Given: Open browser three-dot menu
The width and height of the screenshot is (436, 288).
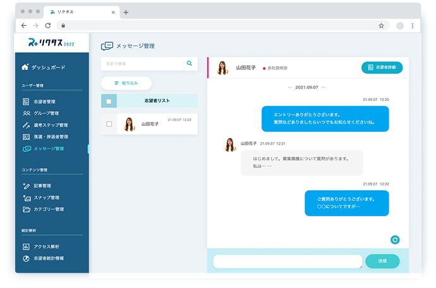Looking at the screenshot, I should 413,26.
